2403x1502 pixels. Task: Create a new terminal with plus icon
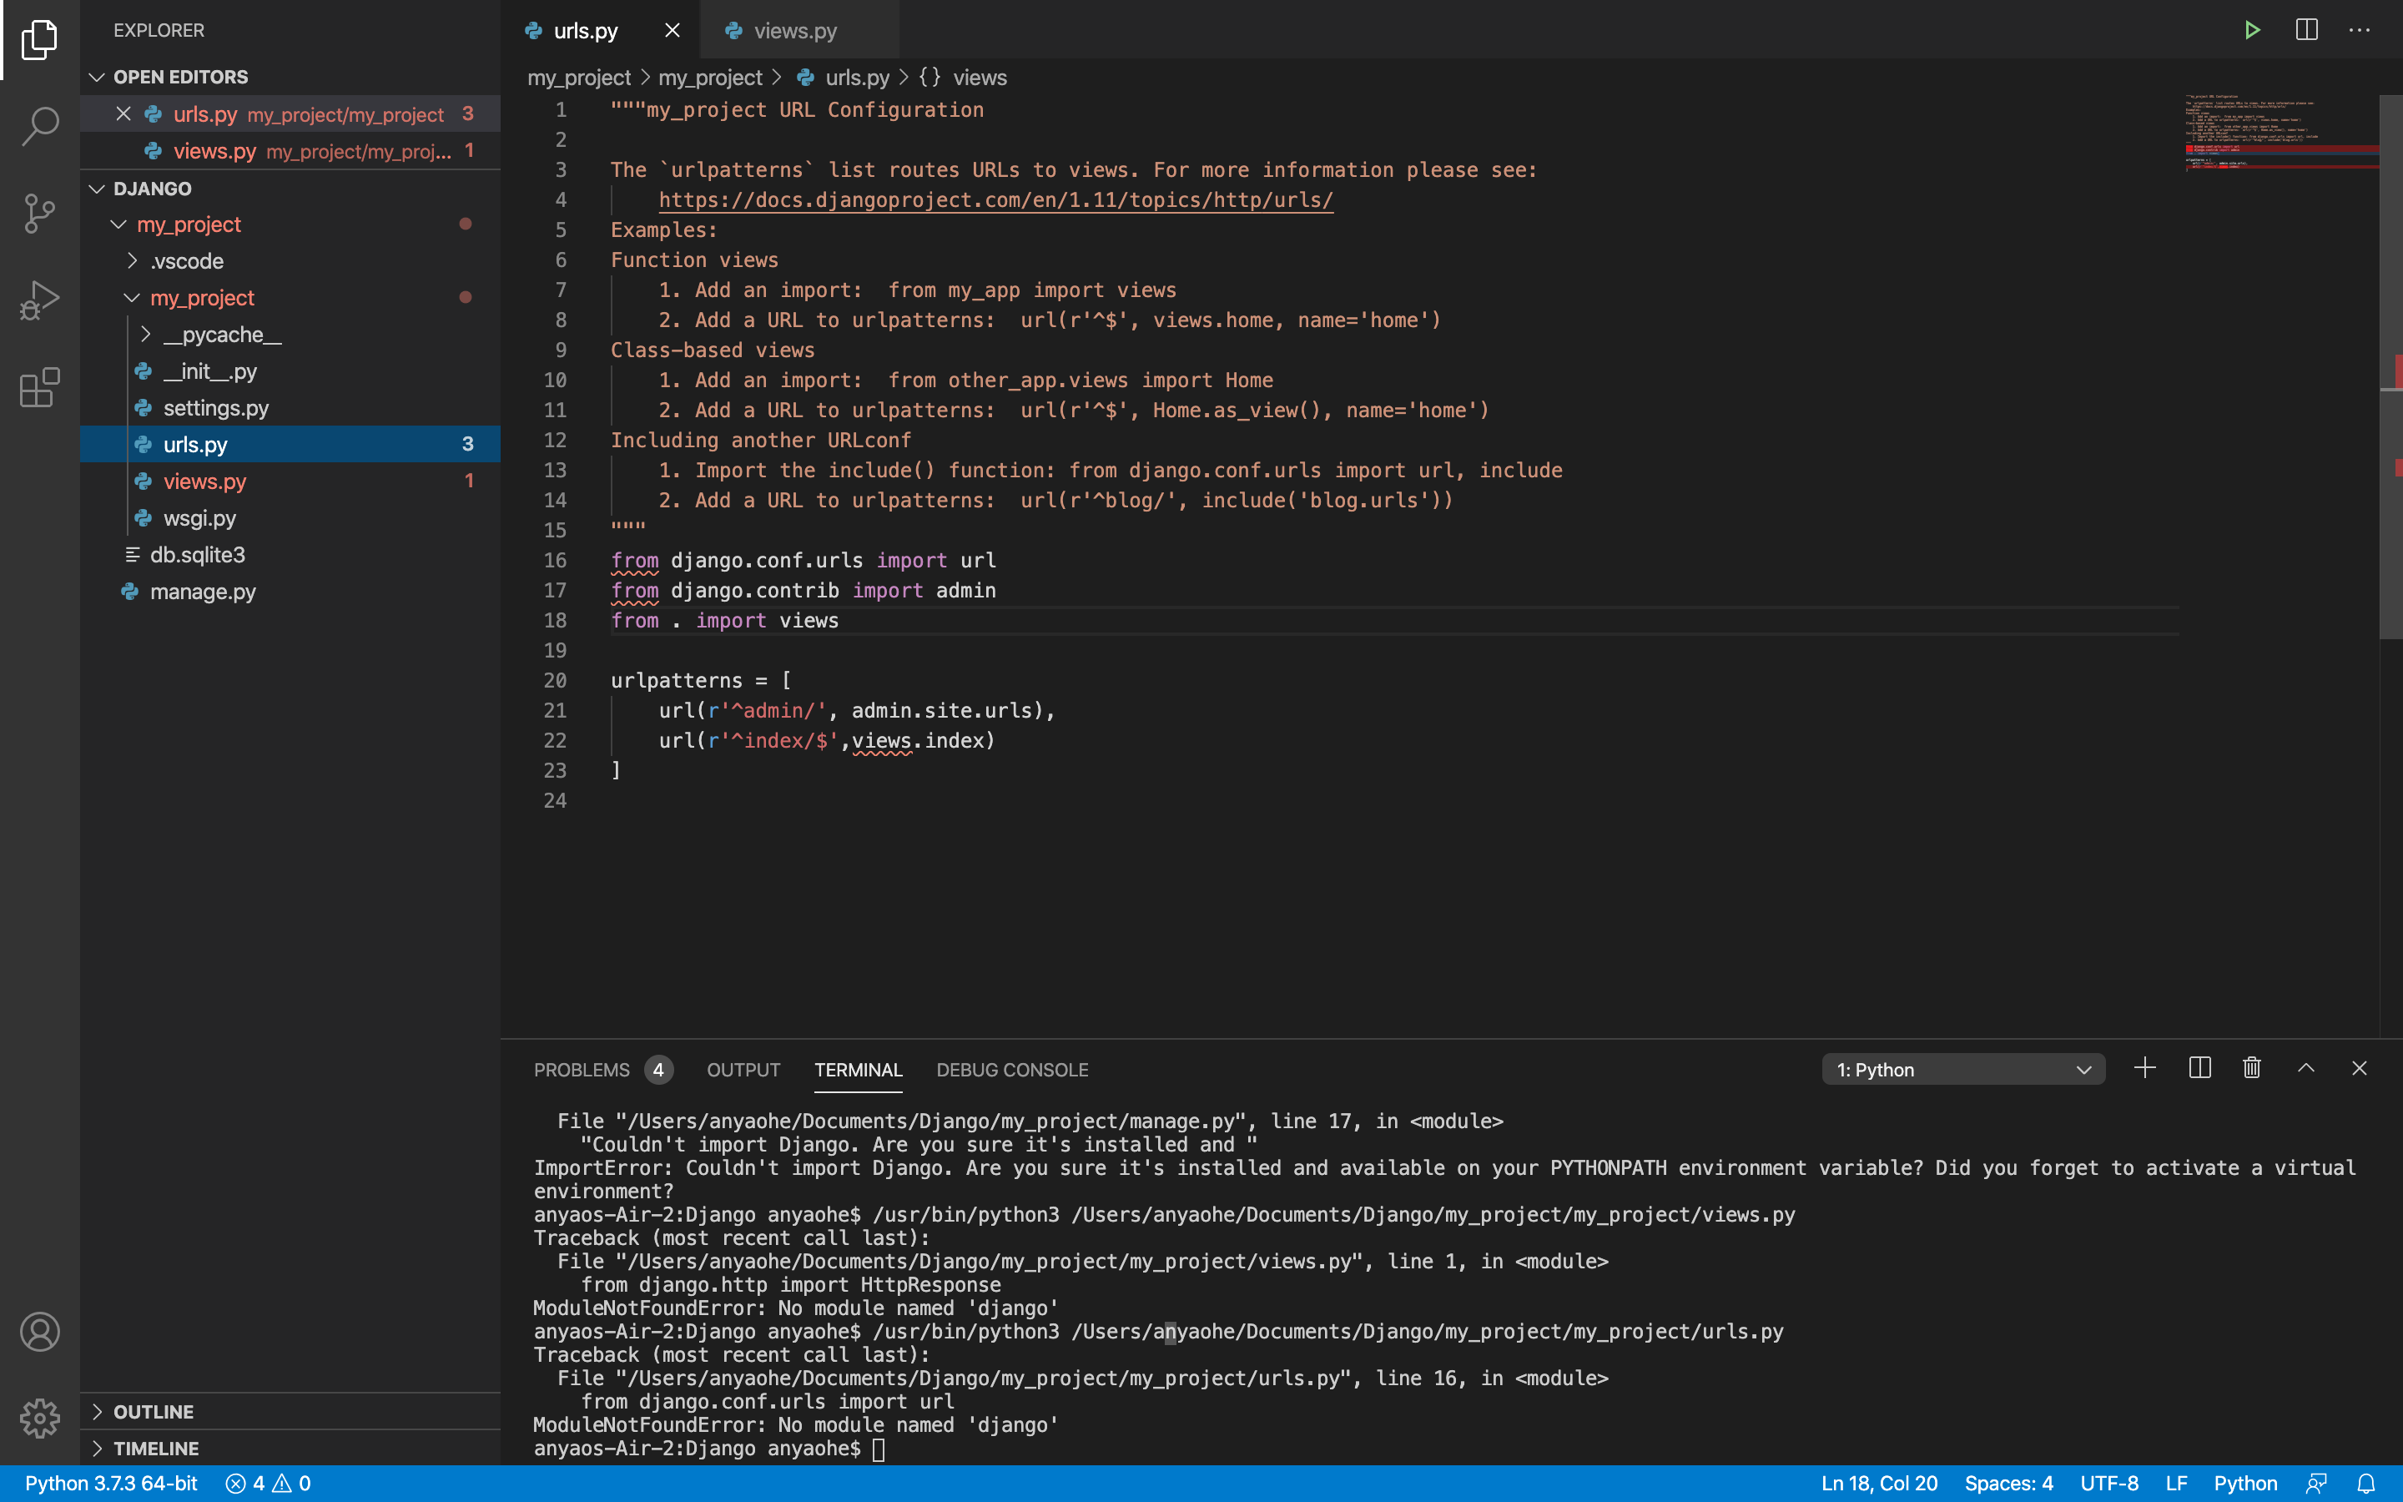click(2145, 1069)
